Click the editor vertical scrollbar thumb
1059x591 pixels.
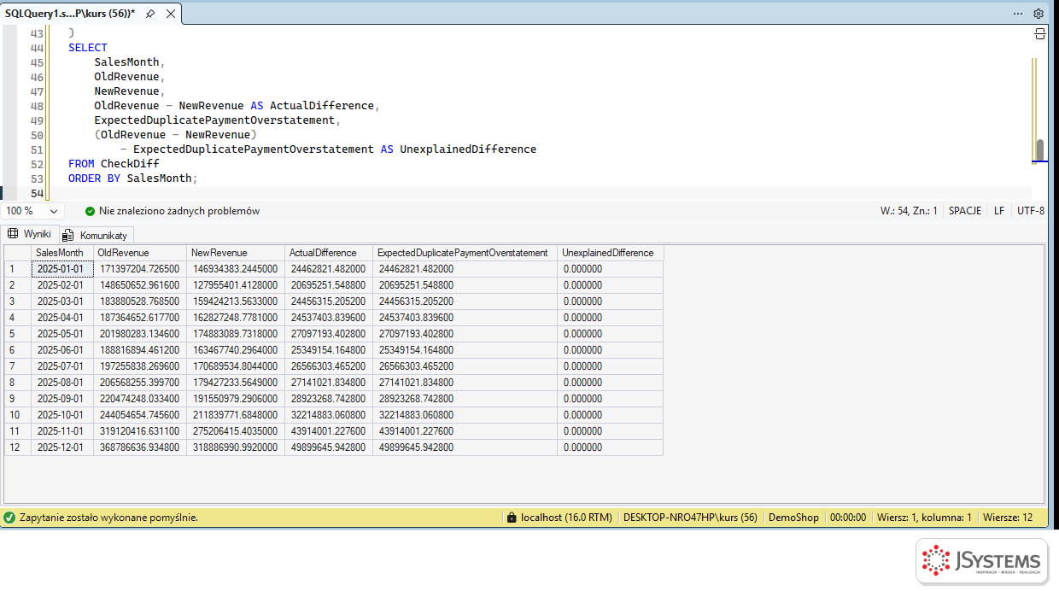click(1039, 150)
